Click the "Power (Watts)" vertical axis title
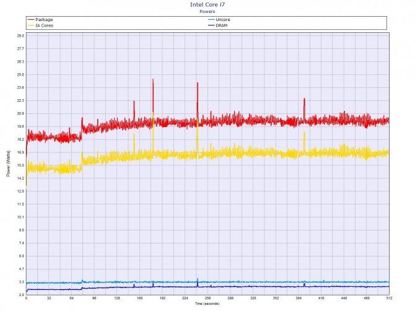 (x=9, y=164)
